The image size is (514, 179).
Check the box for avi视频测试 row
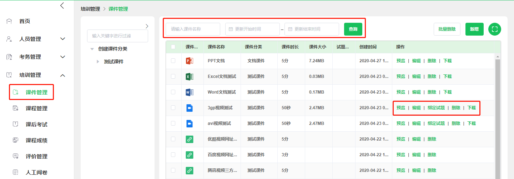pyautogui.click(x=173, y=123)
